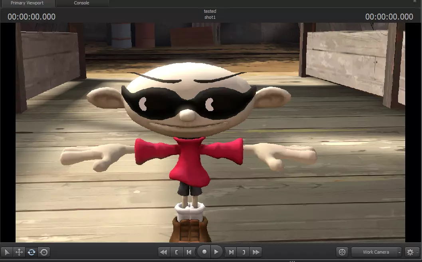Toggle the camera target crosshair button
The image size is (422, 262).
coord(342,252)
